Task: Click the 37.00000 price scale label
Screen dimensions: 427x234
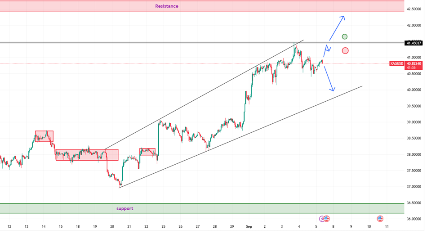Action: coord(414,187)
